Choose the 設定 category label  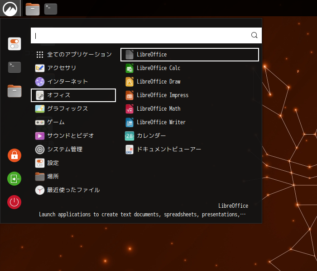coord(53,163)
